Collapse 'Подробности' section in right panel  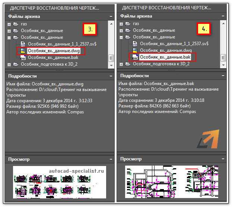(x=223, y=76)
